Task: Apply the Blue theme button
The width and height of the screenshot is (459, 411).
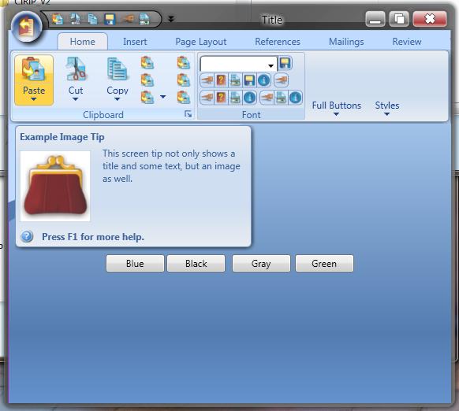Action: (x=135, y=264)
